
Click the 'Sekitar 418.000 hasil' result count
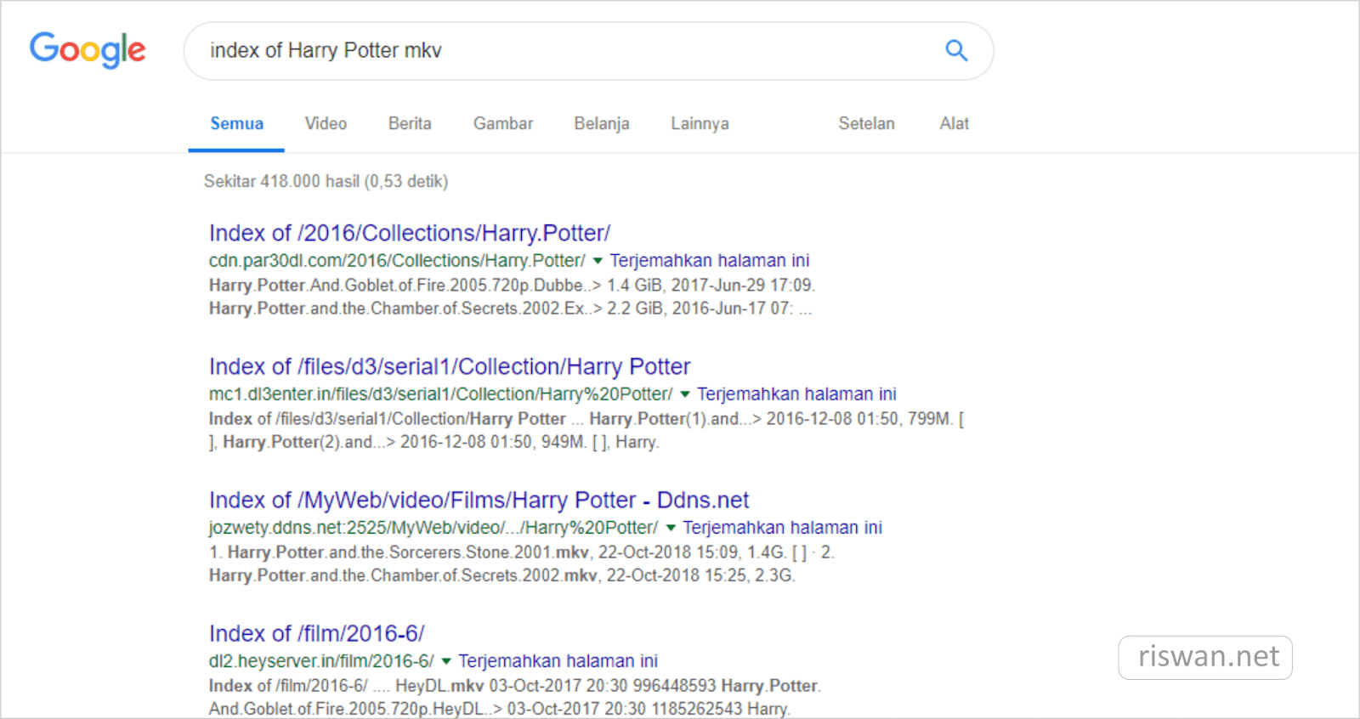[326, 181]
